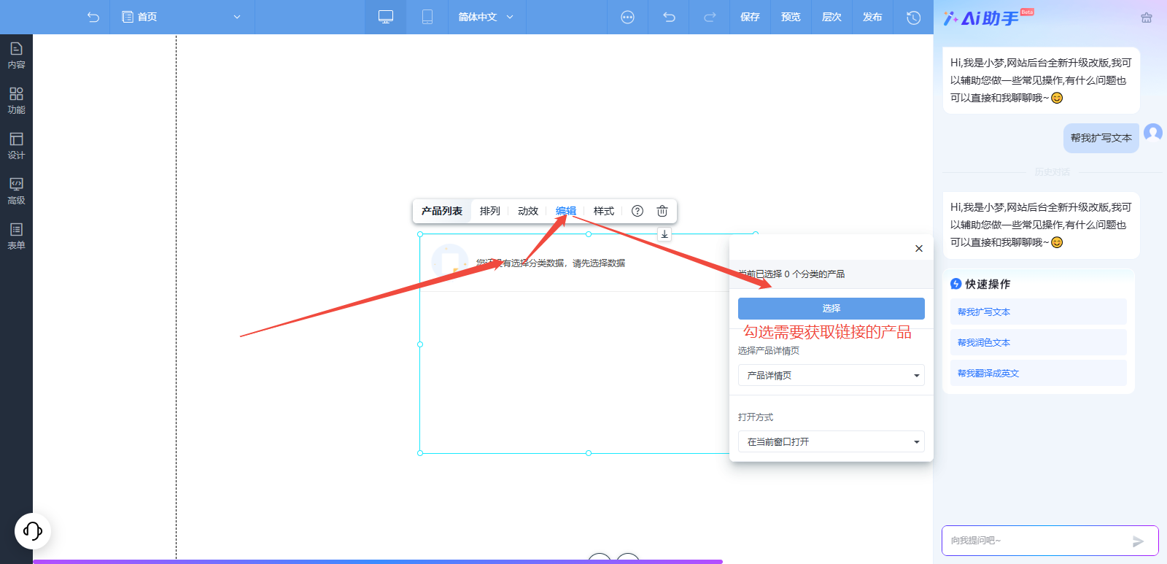Switch to desktop preview mode
Viewport: 1167px width, 564px height.
pyautogui.click(x=386, y=17)
